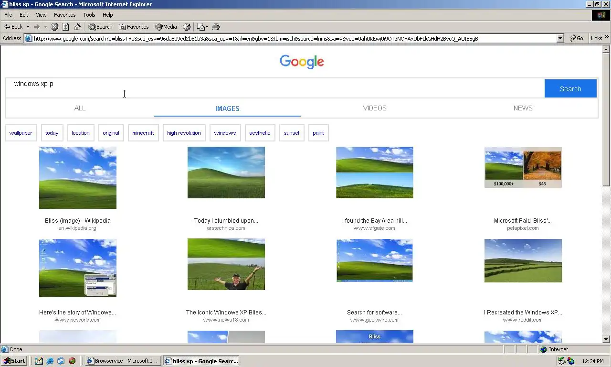
Task: Open the Help menu
Action: [108, 15]
